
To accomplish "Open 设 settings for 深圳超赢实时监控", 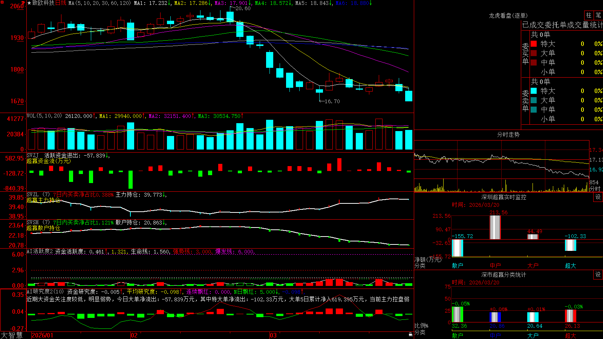I will click(x=598, y=197).
